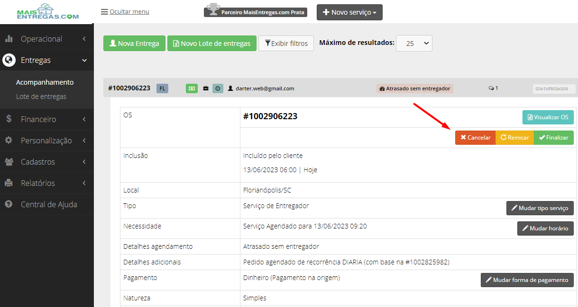Click the Atrasado sem entregador status badge
Screen dimensions: 578x307
coord(415,88)
